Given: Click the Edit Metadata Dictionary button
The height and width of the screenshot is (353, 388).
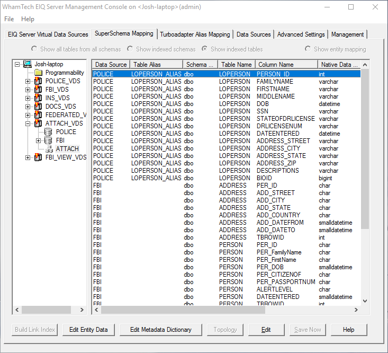Looking at the screenshot, I should tap(161, 330).
